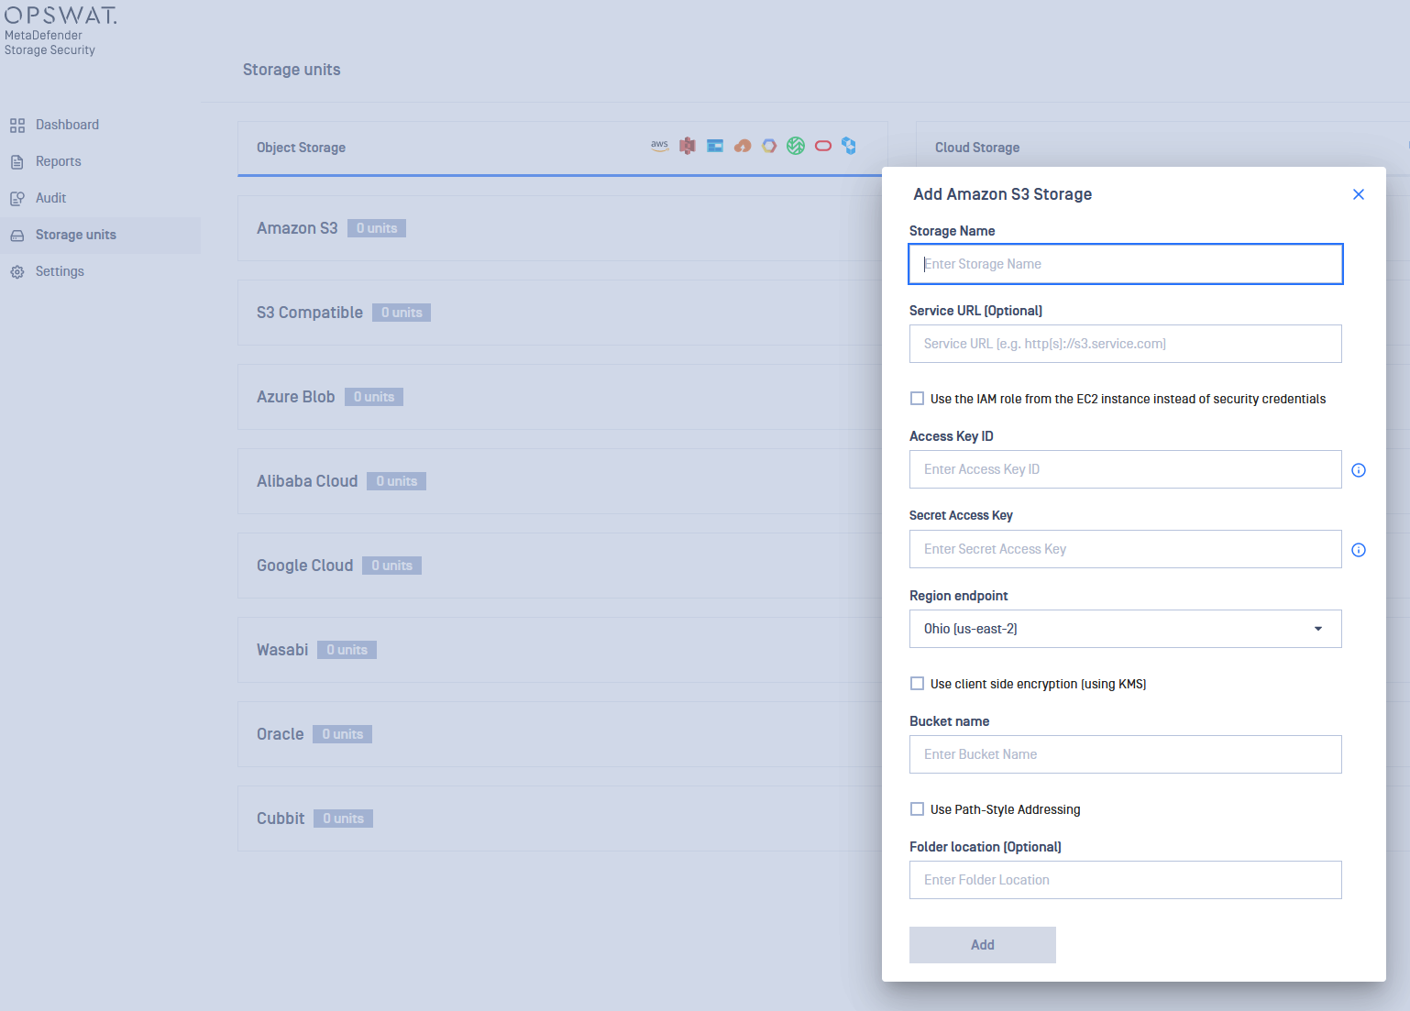Image resolution: width=1410 pixels, height=1011 pixels.
Task: Click the Dashboard grid icon
Action: (x=17, y=126)
